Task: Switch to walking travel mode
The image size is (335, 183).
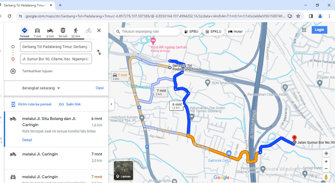Action: (x=76, y=31)
